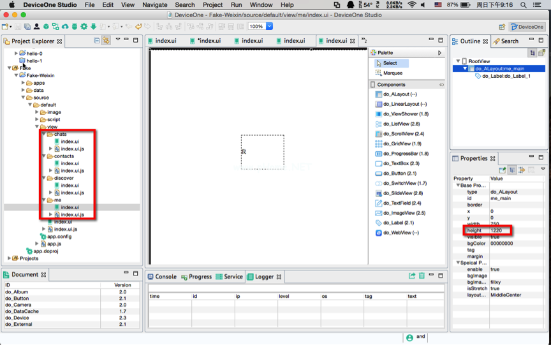
Task: Toggle the Outline tree view mode button
Action: pyautogui.click(x=532, y=53)
